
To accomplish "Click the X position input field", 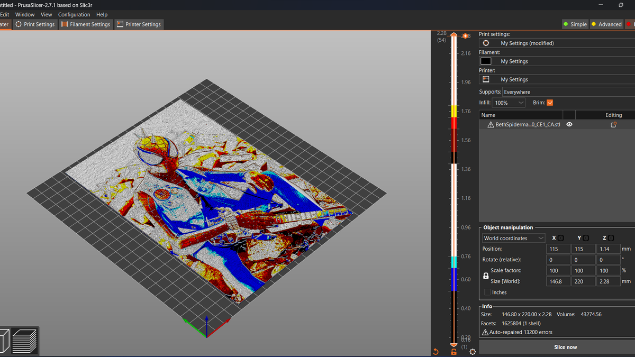I will pyautogui.click(x=558, y=249).
